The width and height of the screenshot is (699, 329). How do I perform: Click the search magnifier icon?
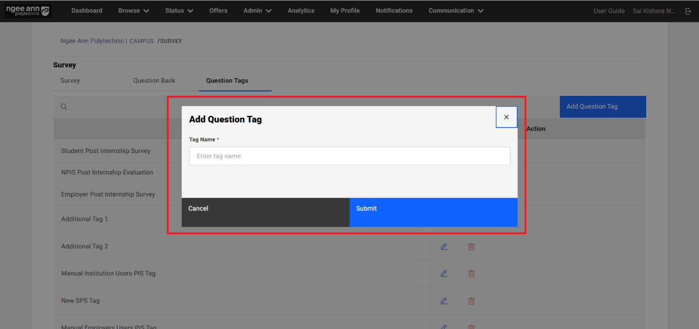coord(64,107)
